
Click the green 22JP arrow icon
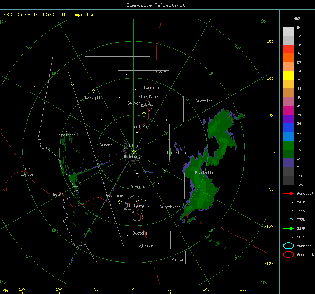(288, 228)
